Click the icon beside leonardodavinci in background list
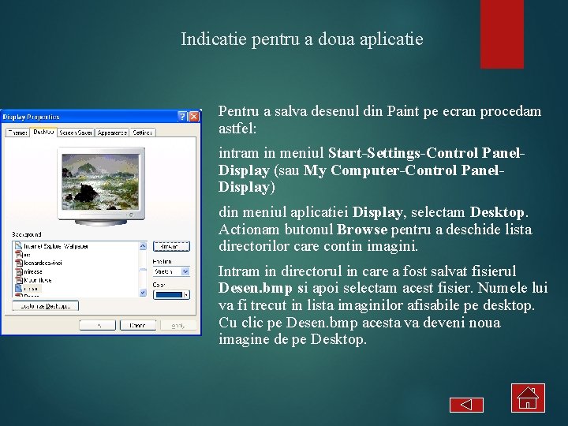This screenshot has height=426, width=568. coord(19,263)
